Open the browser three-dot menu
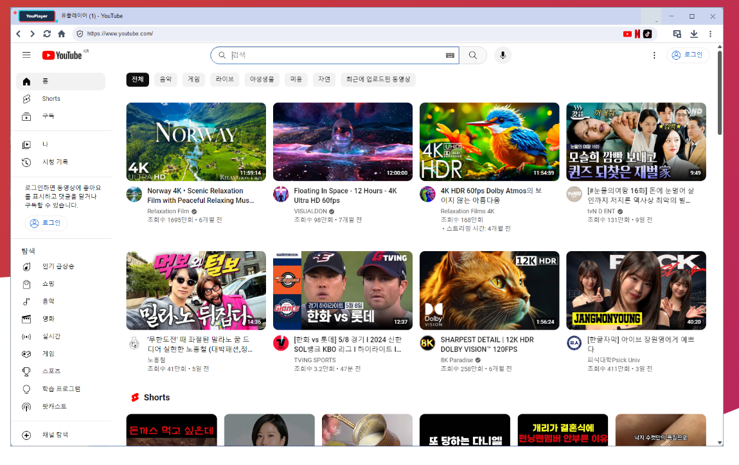 click(x=711, y=34)
